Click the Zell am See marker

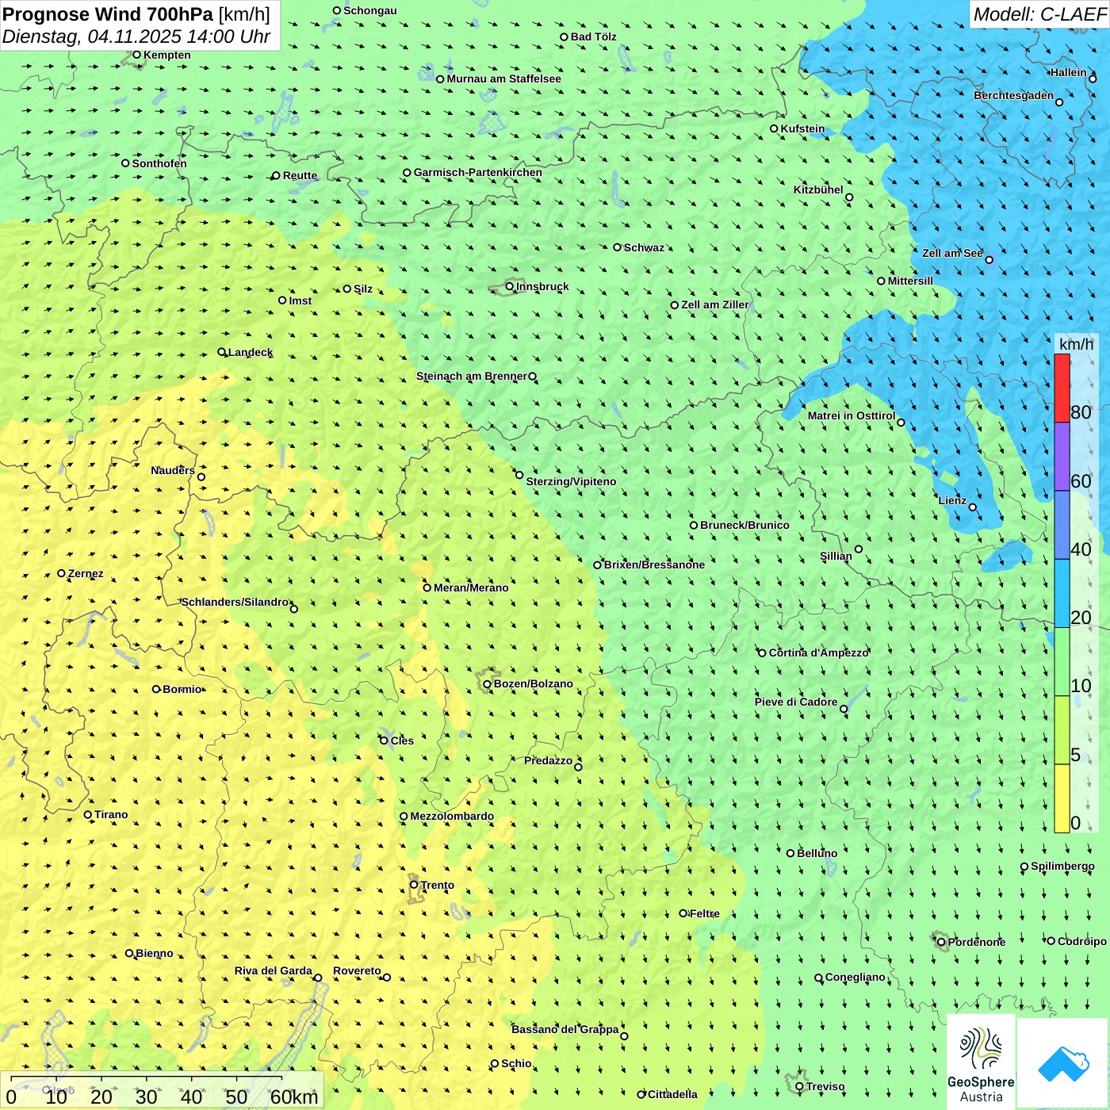989,259
